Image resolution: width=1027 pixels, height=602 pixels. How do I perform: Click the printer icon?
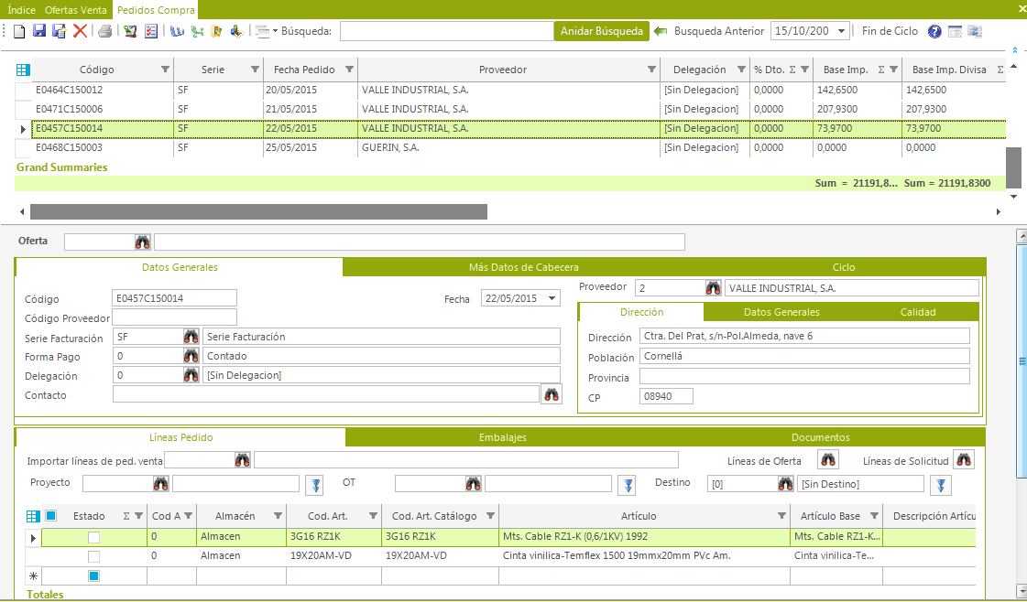[x=105, y=31]
